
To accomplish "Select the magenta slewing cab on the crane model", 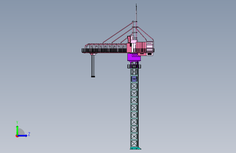I will 134,57.
